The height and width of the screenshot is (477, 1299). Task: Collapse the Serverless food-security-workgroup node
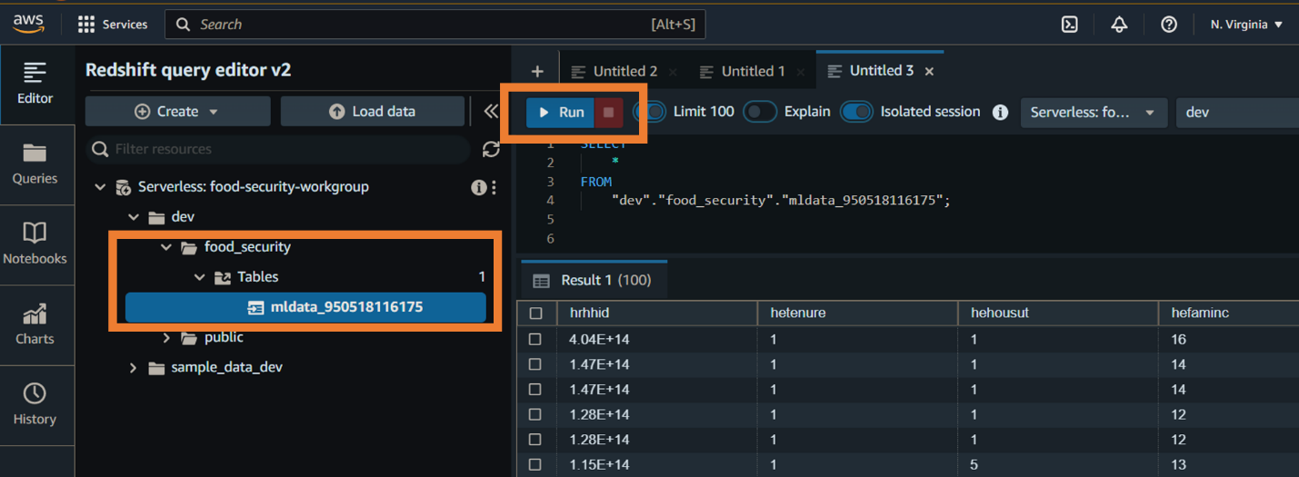(100, 187)
